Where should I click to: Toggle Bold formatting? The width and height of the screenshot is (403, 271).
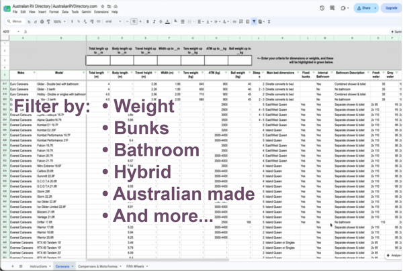[148, 21]
